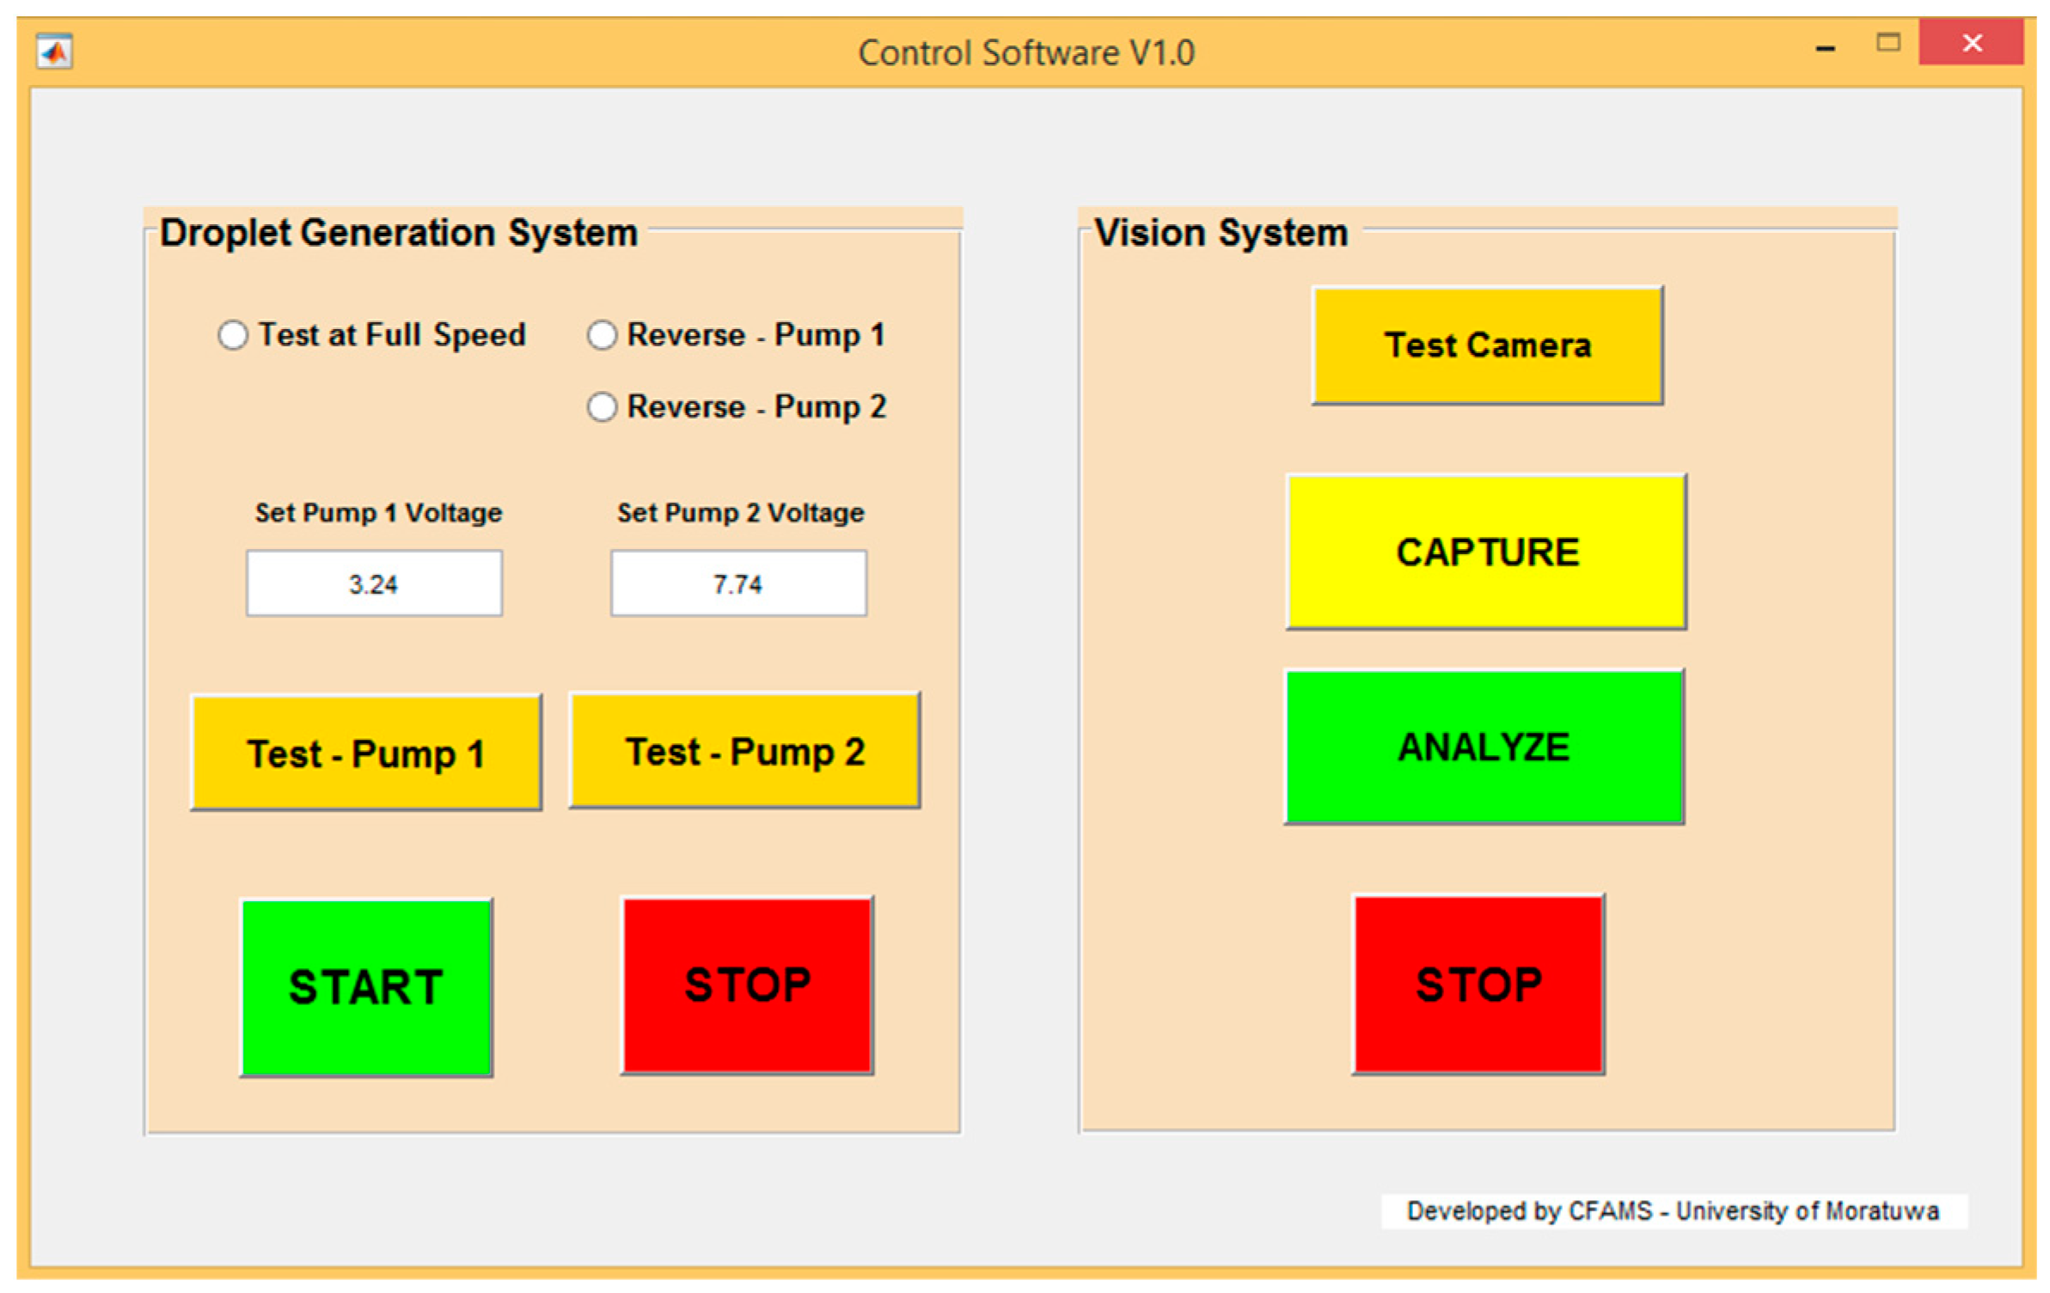Maximize the Control Software window

tap(1888, 42)
